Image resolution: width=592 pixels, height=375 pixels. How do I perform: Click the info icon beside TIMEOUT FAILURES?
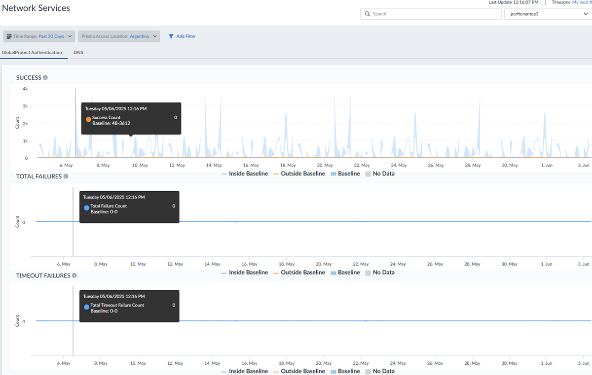[74, 276]
